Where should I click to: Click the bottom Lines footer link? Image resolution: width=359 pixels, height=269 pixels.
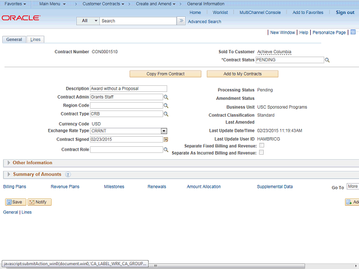[x=26, y=212]
